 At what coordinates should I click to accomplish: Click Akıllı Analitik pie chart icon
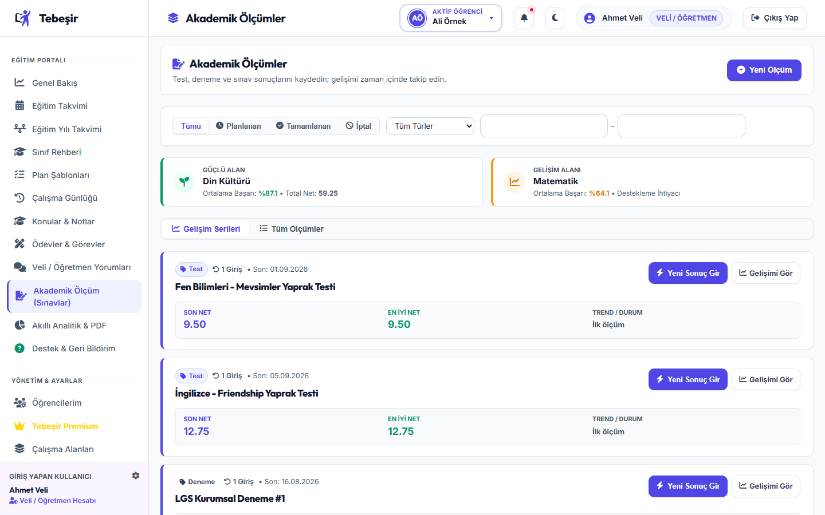pyautogui.click(x=19, y=325)
